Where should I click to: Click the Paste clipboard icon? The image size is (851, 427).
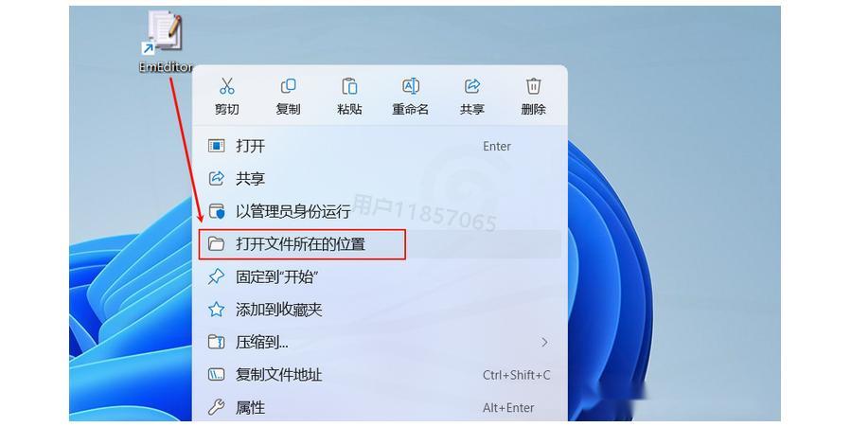[x=349, y=86]
